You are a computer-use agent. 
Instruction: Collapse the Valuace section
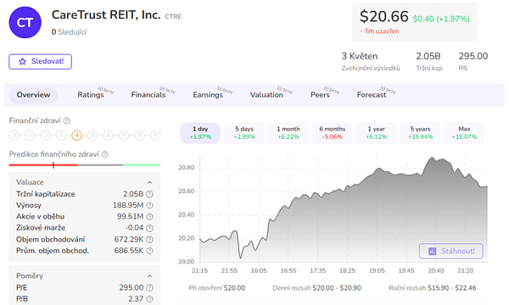(x=149, y=182)
